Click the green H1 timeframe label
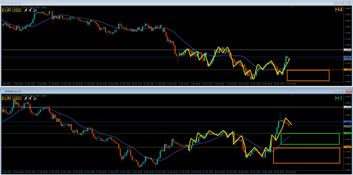 point(338,99)
